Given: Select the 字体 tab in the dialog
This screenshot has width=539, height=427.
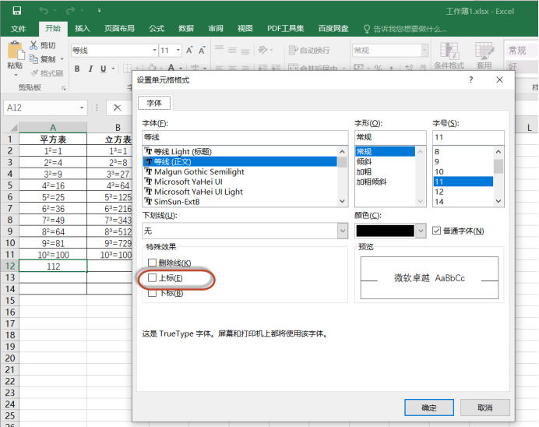Looking at the screenshot, I should click(154, 103).
